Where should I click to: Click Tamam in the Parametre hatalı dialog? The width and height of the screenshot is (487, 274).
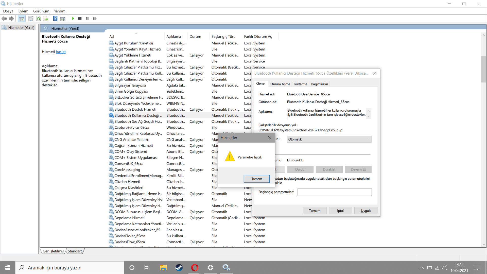(256, 179)
